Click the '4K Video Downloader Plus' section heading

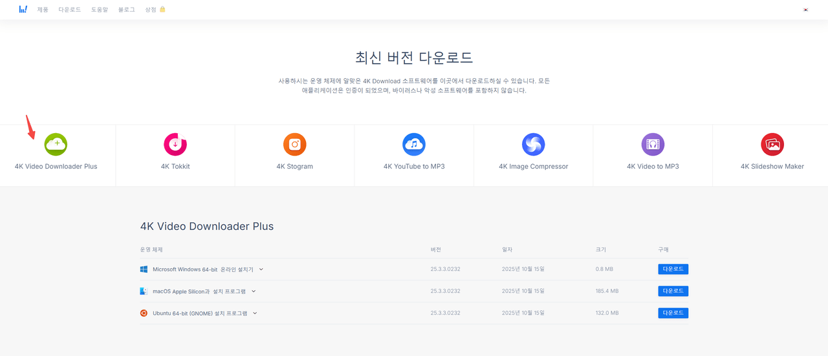coord(207,227)
